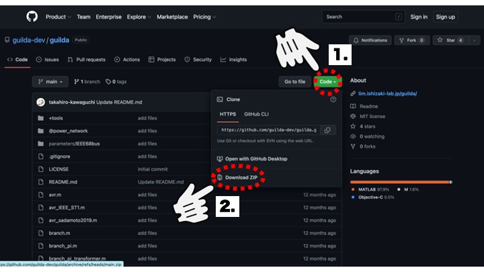Click the GitHub logo icon
The height and width of the screenshot is (272, 484).
pyautogui.click(x=32, y=16)
